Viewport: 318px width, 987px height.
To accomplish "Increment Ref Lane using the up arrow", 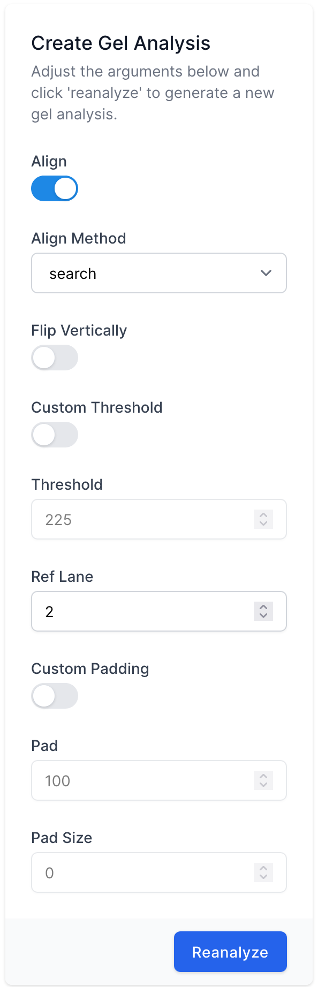I will click(263, 607).
